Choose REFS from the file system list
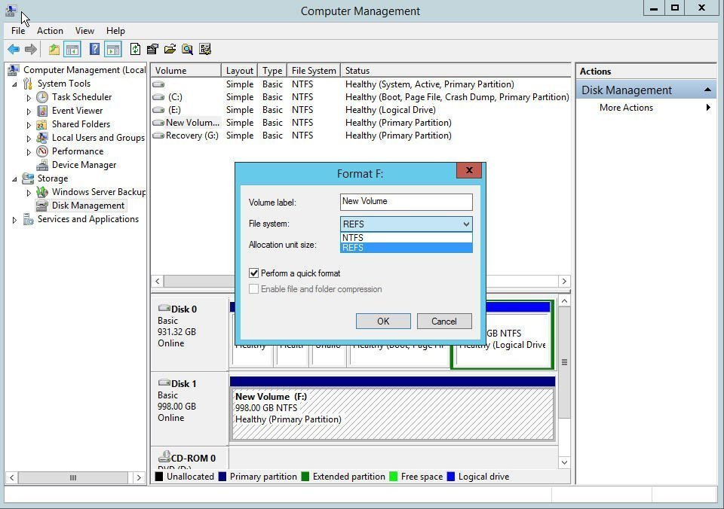The image size is (724, 509). pos(406,248)
